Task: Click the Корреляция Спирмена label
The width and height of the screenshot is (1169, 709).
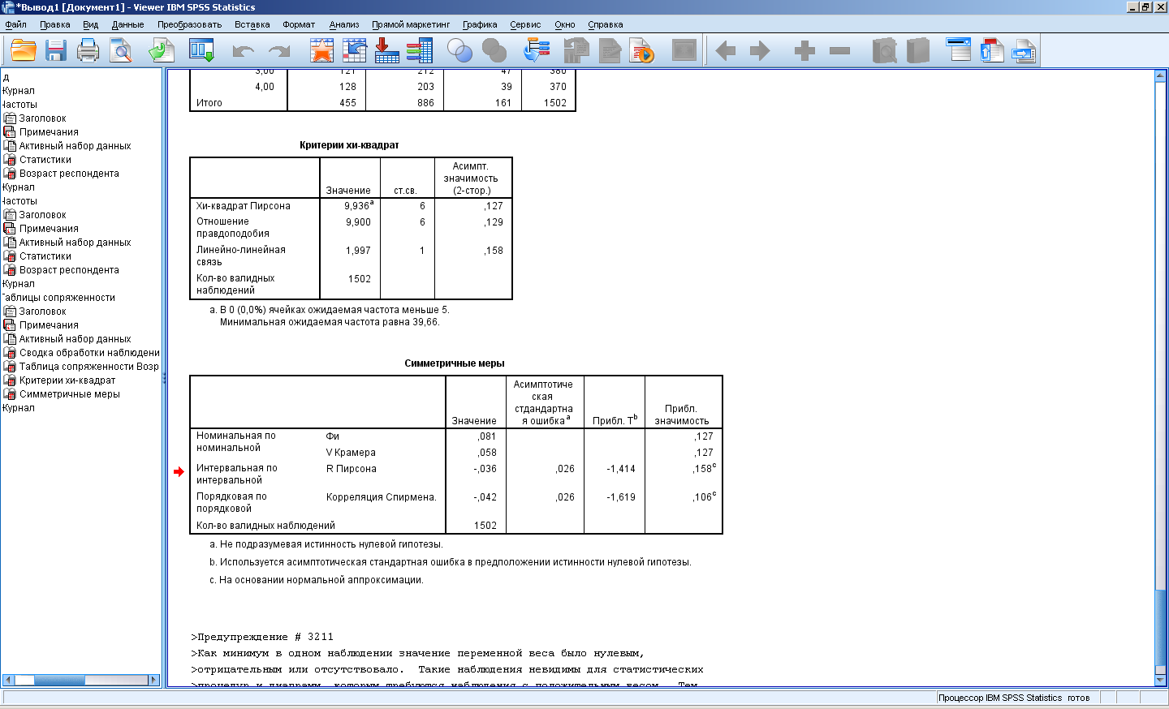Action: click(382, 497)
